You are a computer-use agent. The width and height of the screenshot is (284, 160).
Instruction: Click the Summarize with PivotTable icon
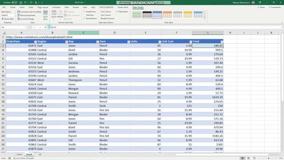pyautogui.click(x=19, y=12)
